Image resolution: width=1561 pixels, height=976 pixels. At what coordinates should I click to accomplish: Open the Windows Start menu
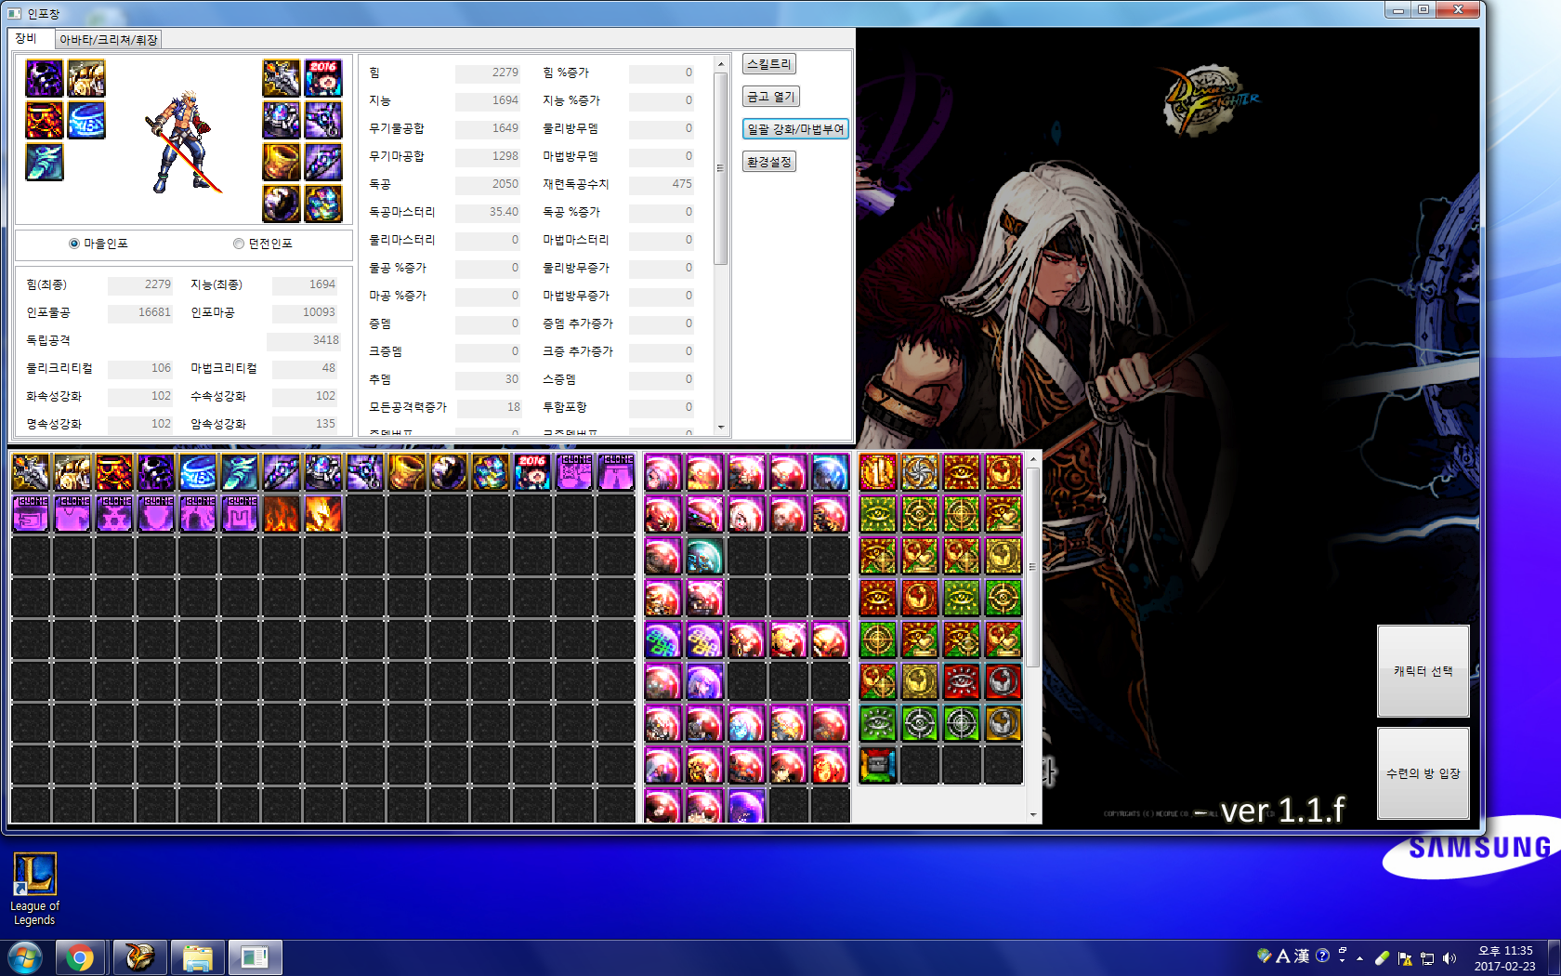(x=25, y=957)
